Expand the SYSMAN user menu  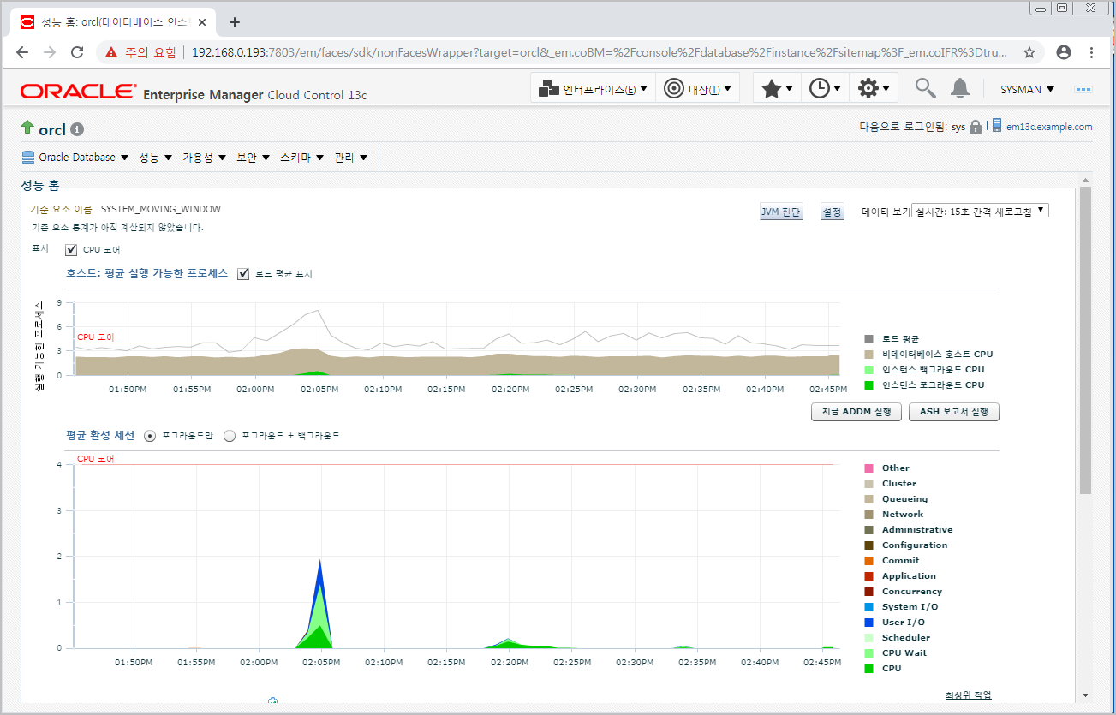tap(1027, 89)
